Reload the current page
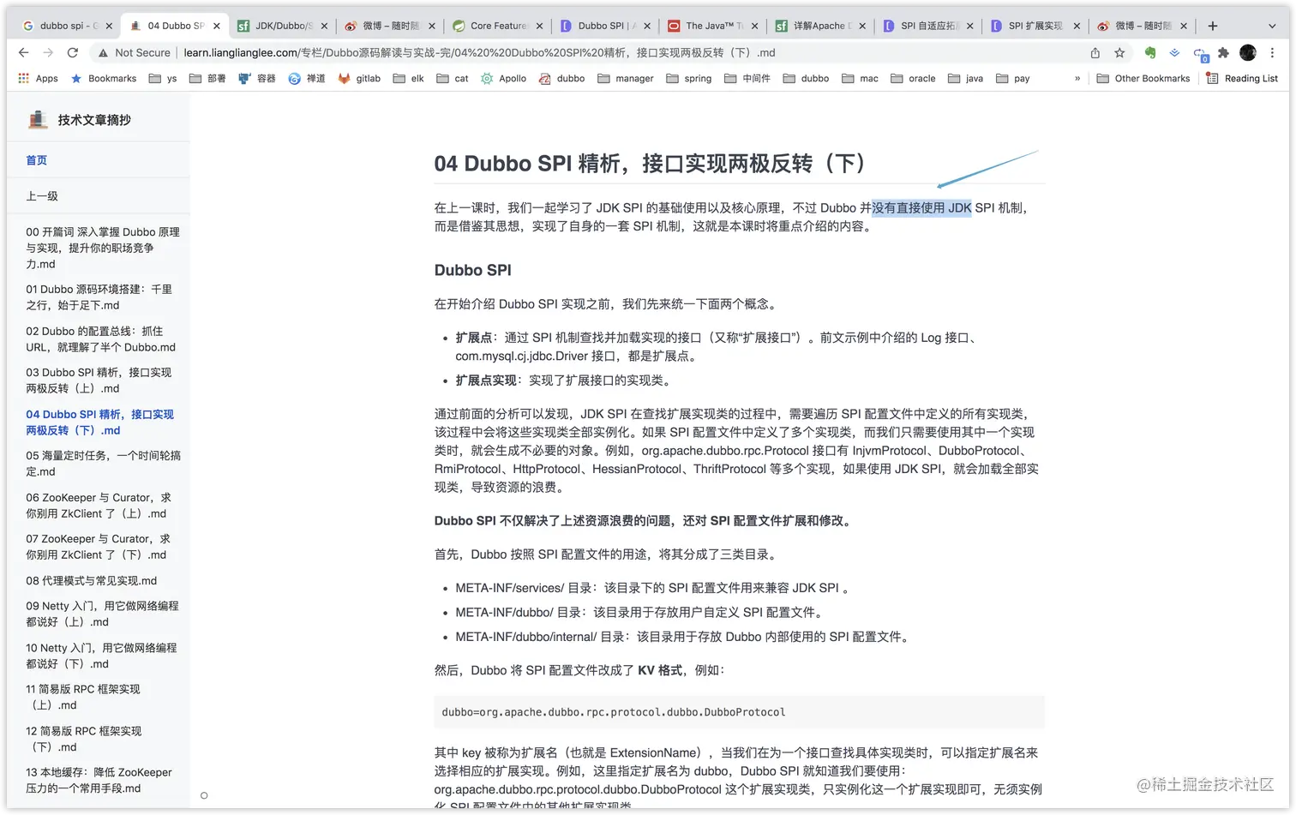 point(73,53)
